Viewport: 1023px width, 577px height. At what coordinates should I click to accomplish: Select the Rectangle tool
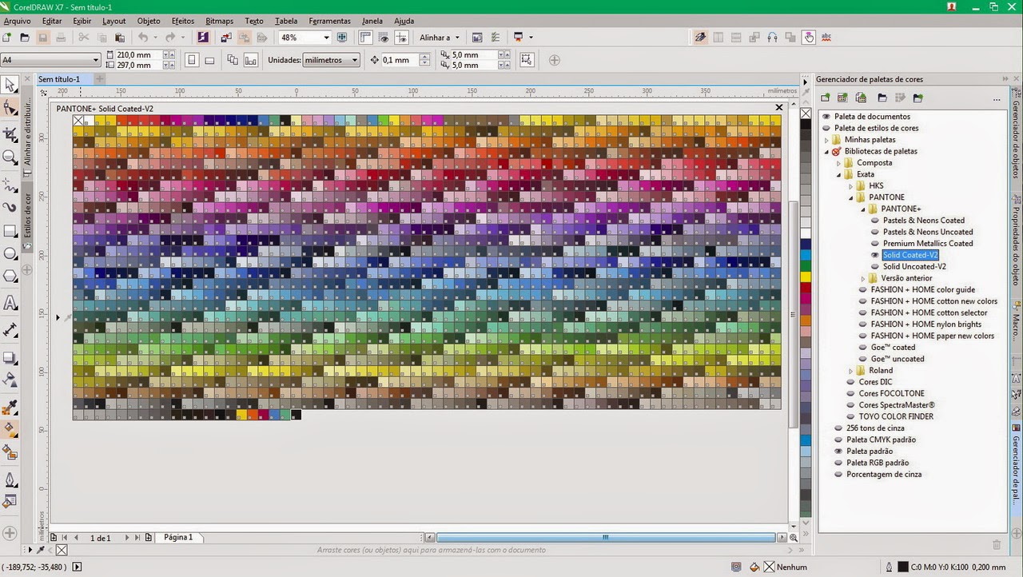click(10, 231)
